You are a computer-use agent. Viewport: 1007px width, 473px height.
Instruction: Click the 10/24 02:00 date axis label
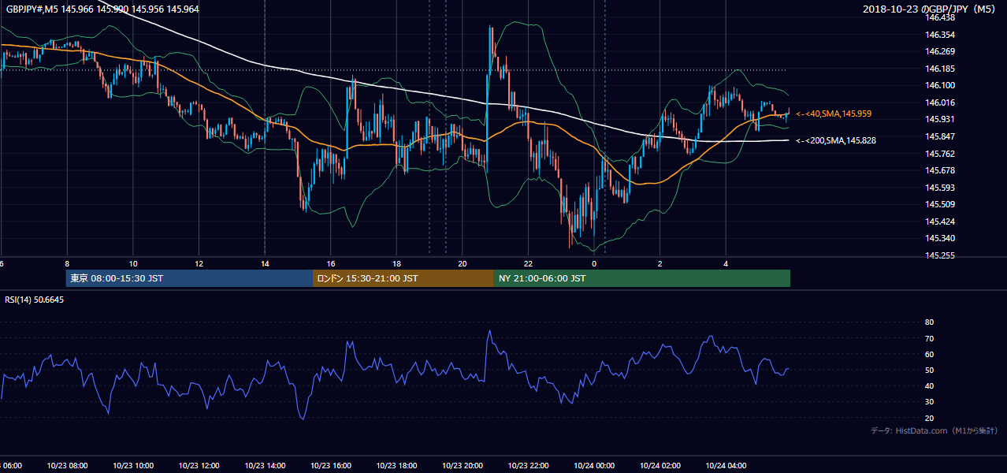[x=660, y=466]
